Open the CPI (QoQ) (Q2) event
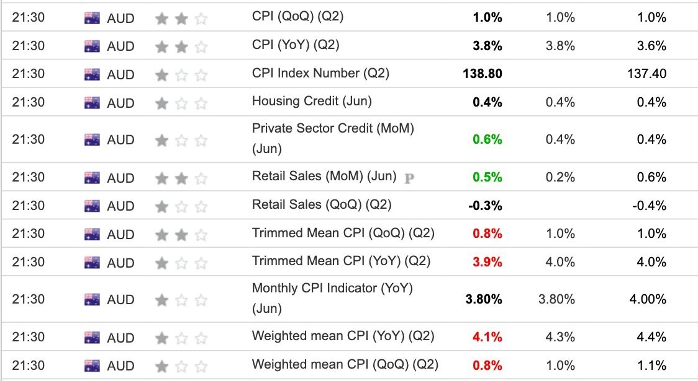The width and height of the screenshot is (698, 381). coord(298,17)
